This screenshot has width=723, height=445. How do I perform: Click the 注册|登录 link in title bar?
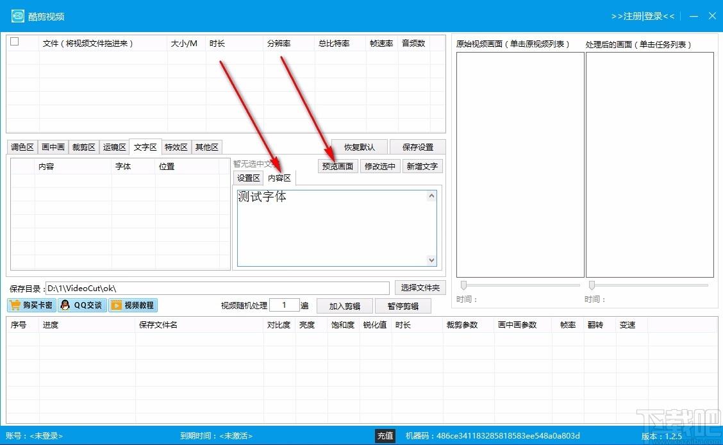pyautogui.click(x=643, y=16)
